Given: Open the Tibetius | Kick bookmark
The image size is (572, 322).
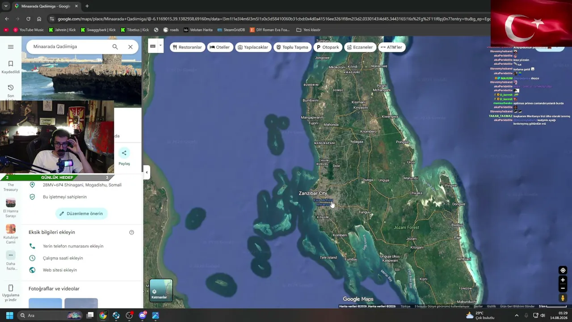Looking at the screenshot, I should 135,30.
